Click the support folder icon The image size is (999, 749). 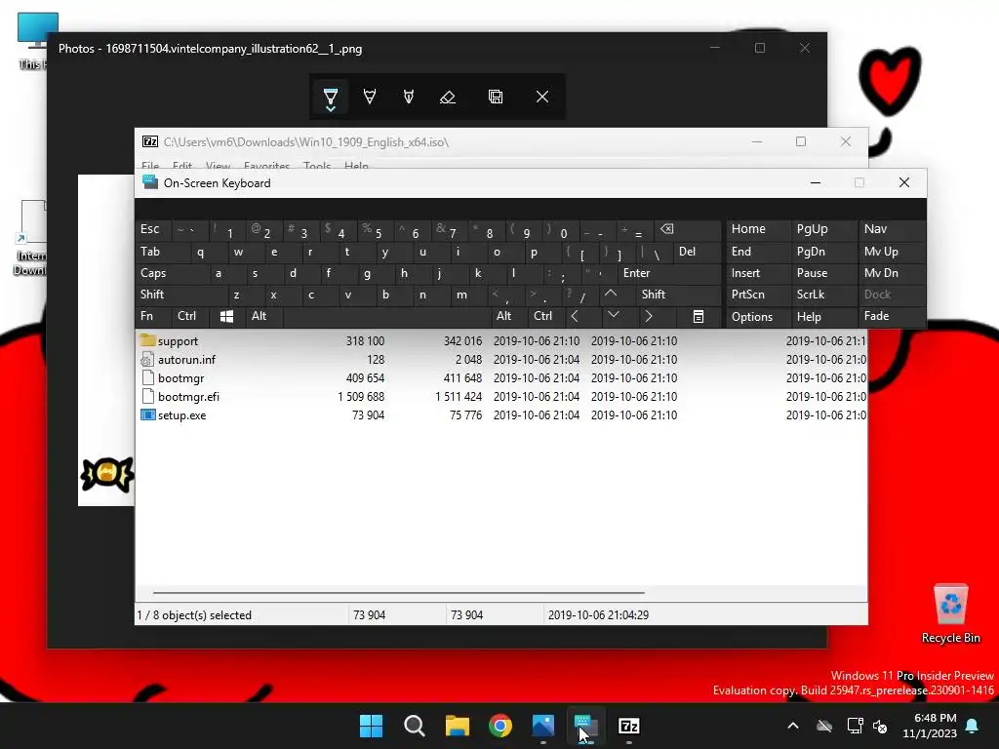(x=148, y=340)
